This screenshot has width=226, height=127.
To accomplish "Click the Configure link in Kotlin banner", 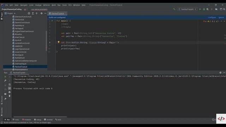I will 212,17.
